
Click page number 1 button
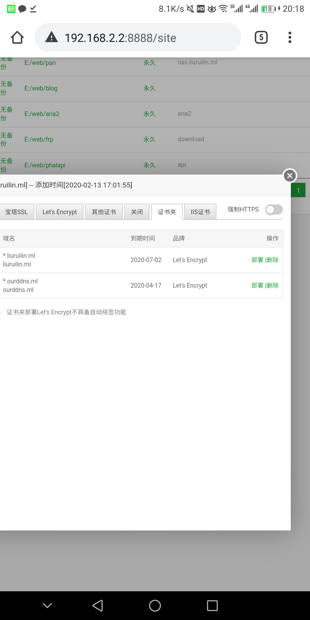[x=298, y=190]
